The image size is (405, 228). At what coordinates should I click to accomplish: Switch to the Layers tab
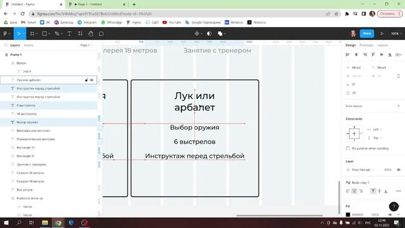(x=15, y=45)
